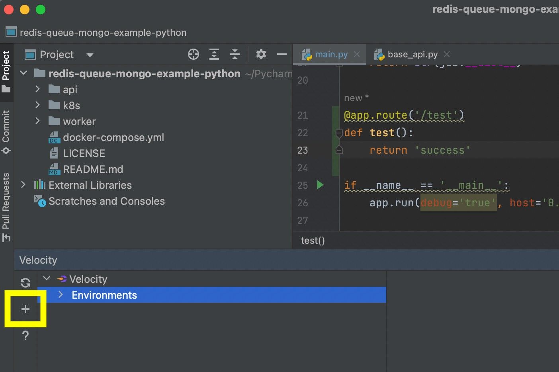559x372 pixels.
Task: Hide the Project panel with minus icon
Action: coord(282,54)
